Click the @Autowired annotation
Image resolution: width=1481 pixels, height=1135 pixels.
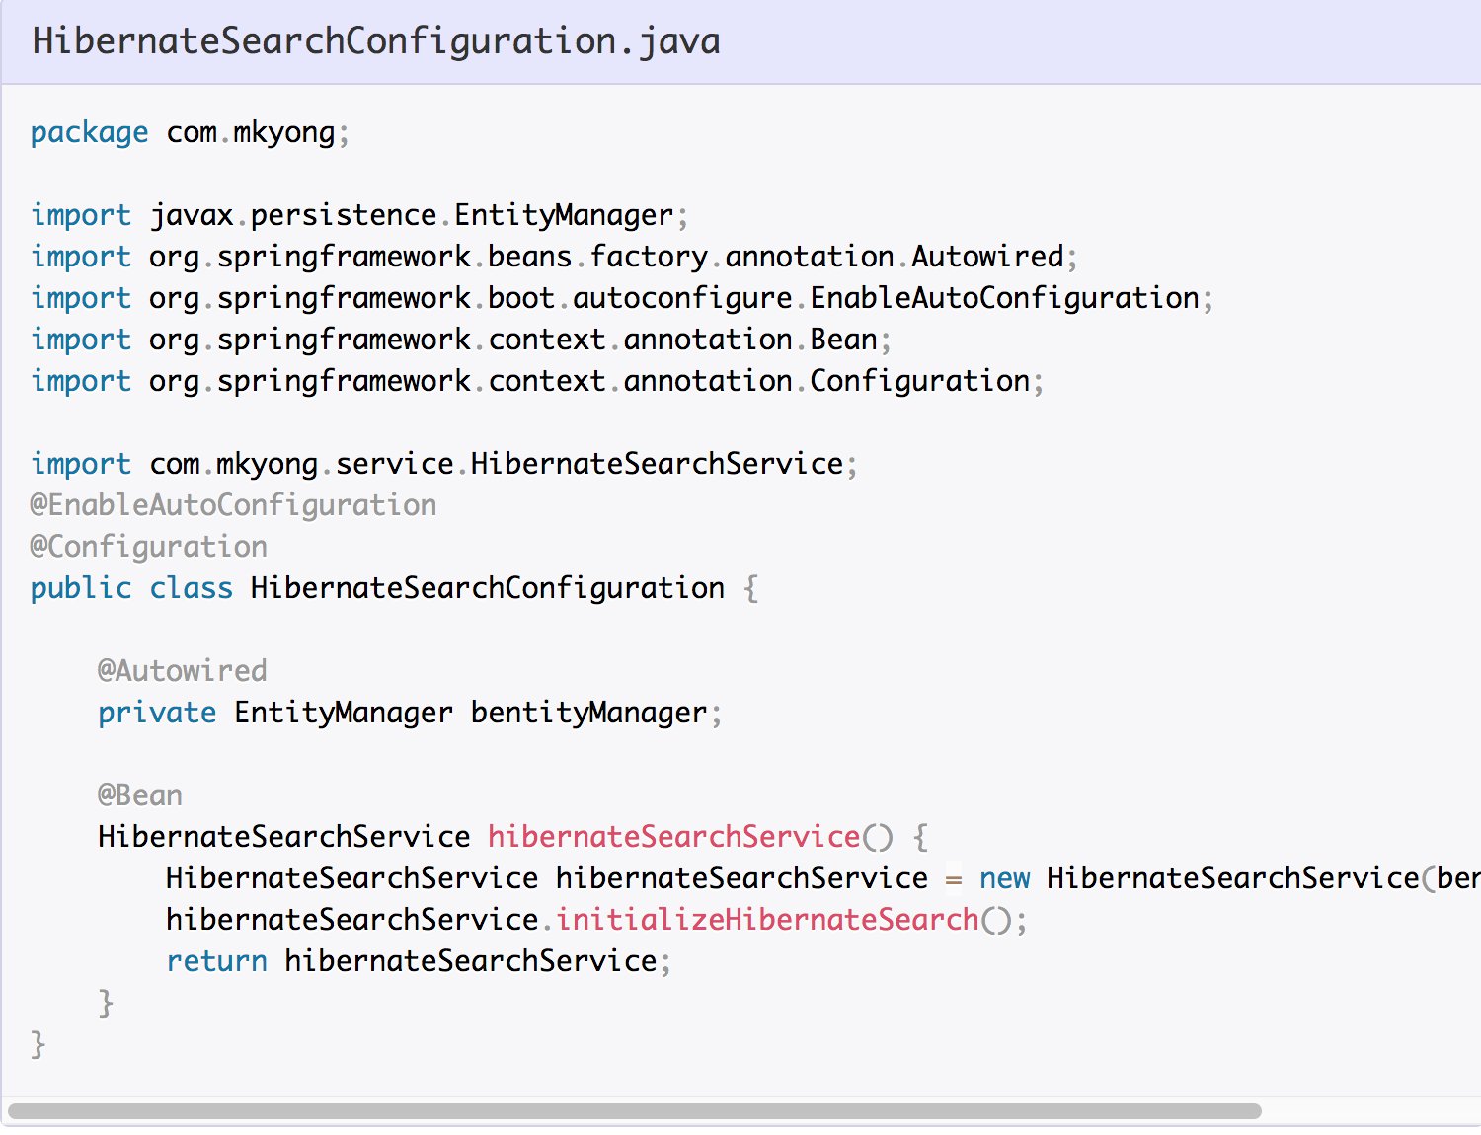183,671
